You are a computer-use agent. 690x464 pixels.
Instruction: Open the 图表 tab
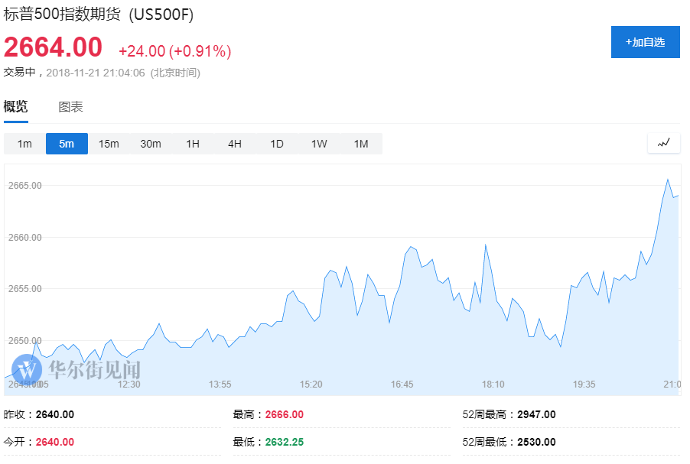coord(71,107)
